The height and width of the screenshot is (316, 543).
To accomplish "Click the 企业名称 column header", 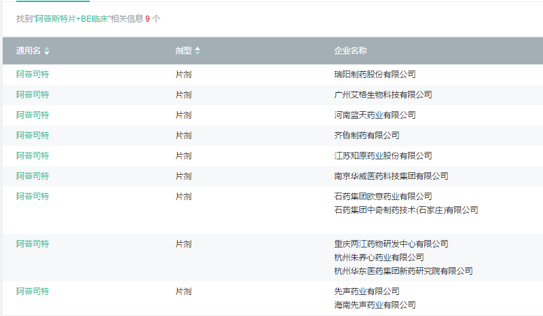I will point(350,51).
